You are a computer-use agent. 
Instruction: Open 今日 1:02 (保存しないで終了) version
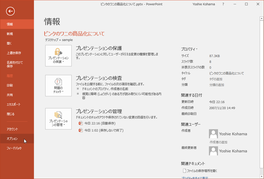[x=104, y=130]
